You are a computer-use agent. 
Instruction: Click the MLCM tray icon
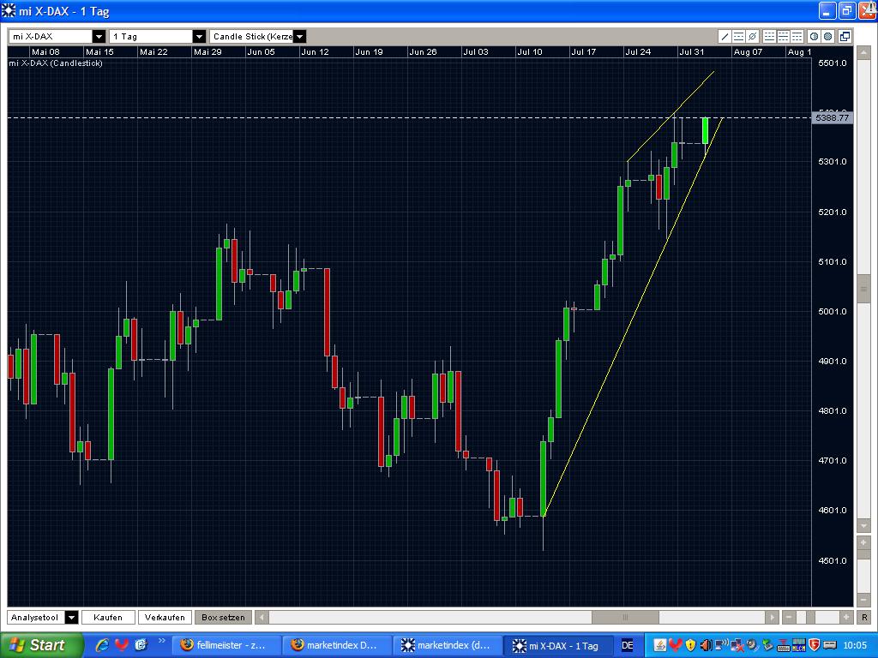click(x=798, y=645)
